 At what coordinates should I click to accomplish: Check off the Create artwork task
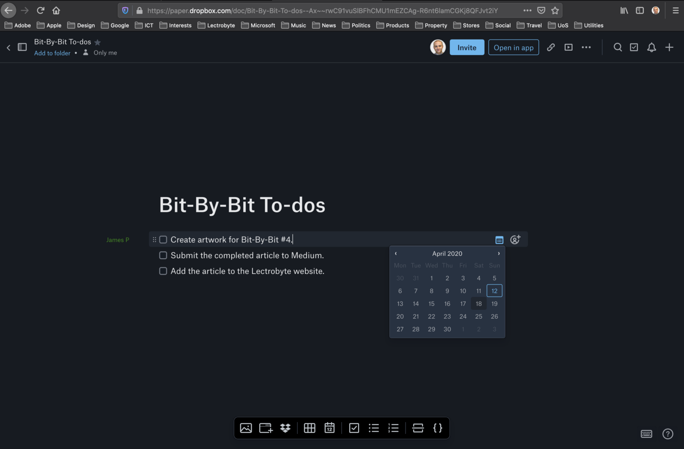(163, 239)
